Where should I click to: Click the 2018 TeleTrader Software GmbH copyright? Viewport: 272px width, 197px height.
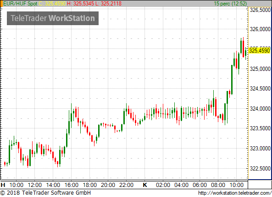pos(45,193)
